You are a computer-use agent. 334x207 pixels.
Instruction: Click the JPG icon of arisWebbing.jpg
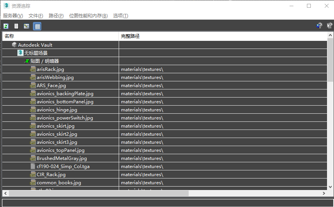point(33,77)
